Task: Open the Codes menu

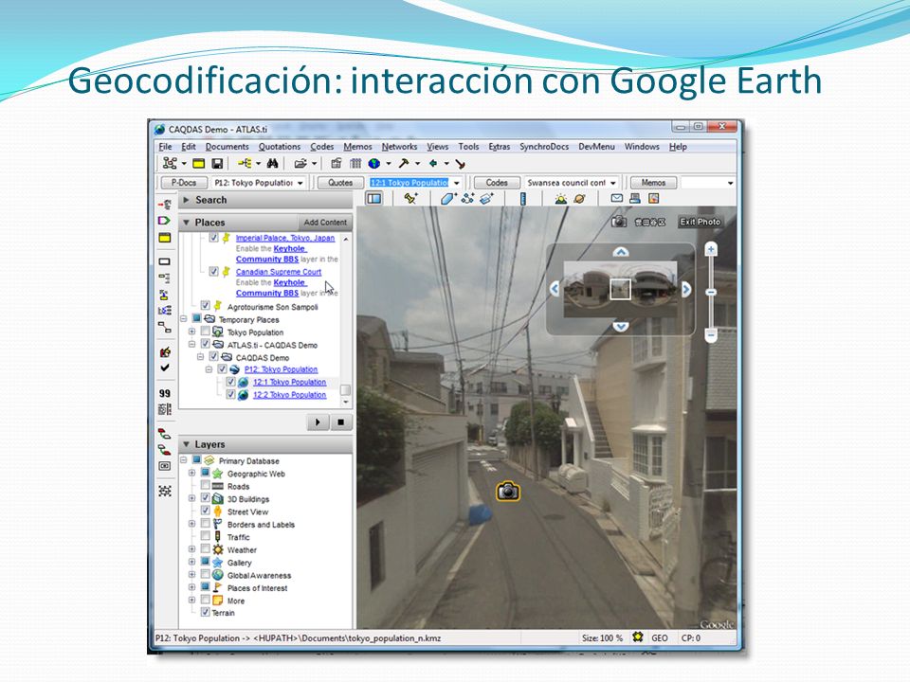Action: 321,147
